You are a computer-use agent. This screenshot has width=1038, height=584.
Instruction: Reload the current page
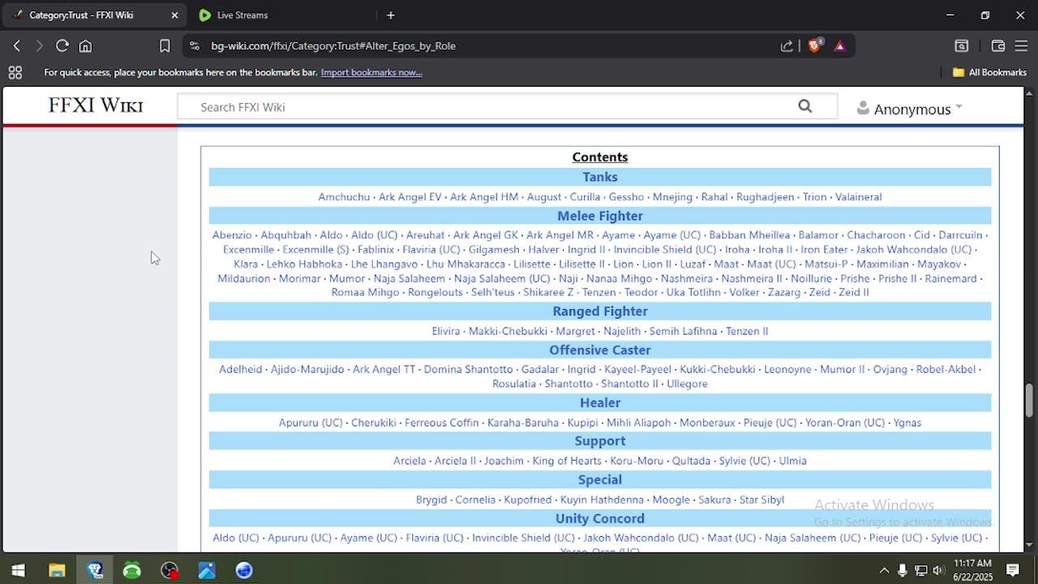[62, 46]
